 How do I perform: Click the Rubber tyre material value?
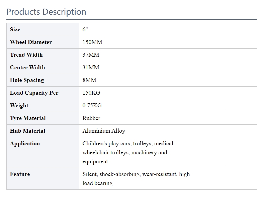tap(91, 118)
